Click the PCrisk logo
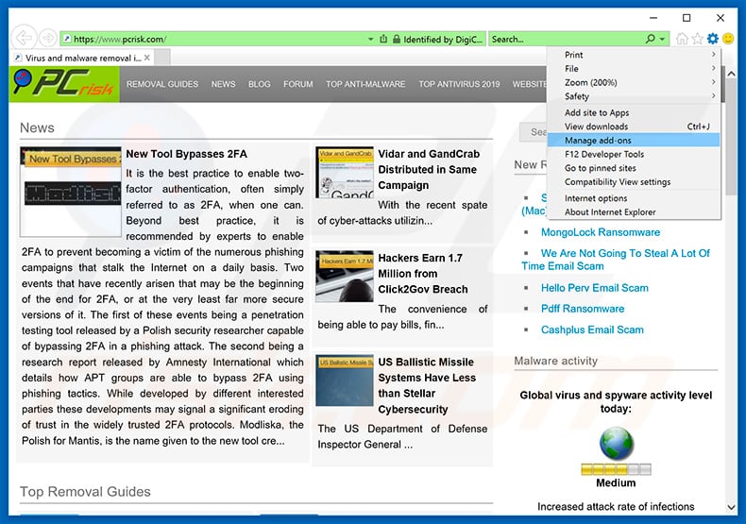This screenshot has height=524, width=746. 64,84
